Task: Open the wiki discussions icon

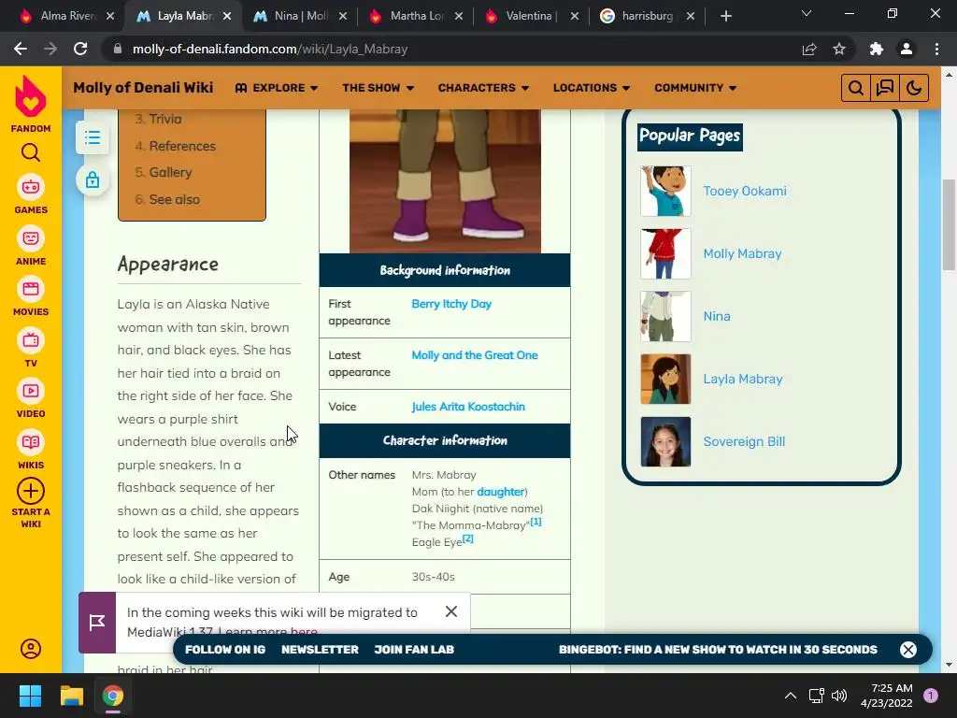Action: tap(885, 88)
